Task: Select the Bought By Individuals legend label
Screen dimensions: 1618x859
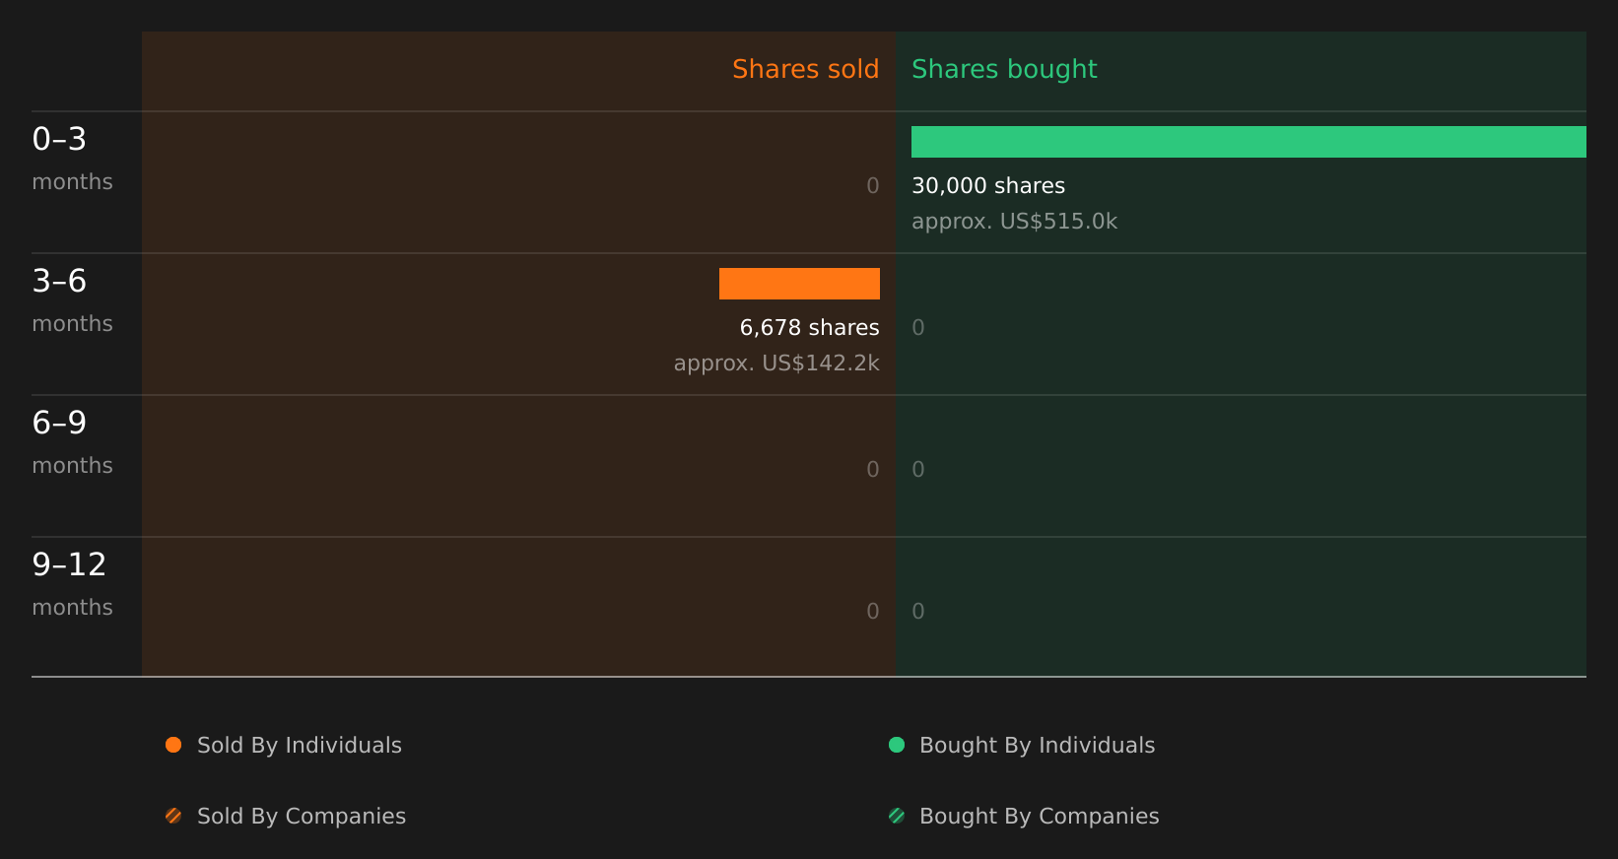Action: [1037, 746]
